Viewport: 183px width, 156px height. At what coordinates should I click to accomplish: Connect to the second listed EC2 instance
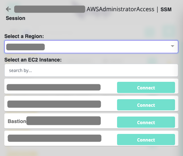146,105
